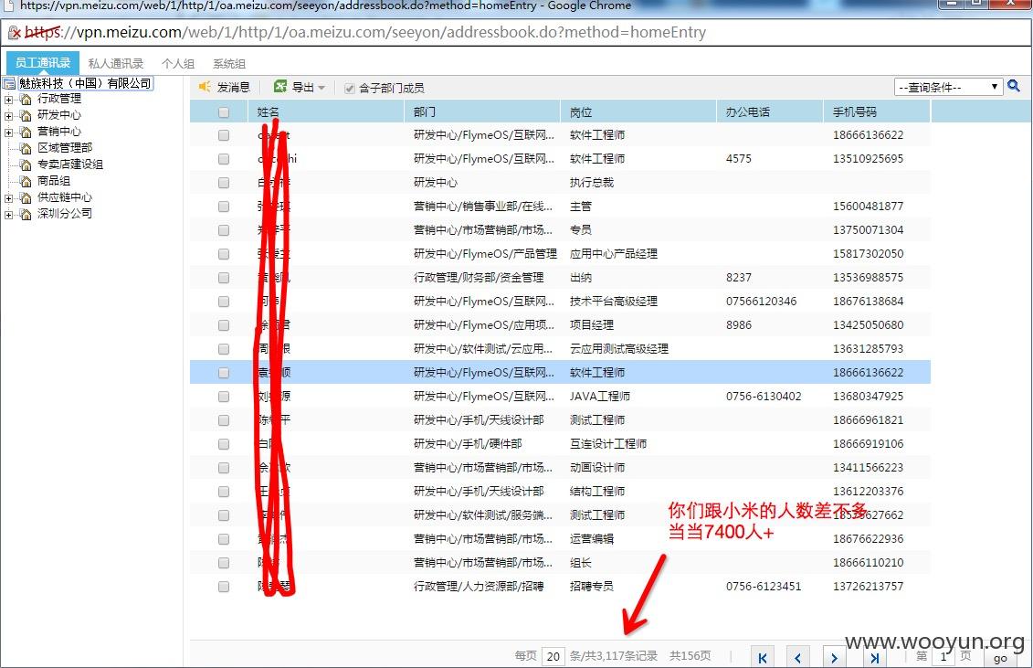Expand the 营销中心 tree node
The height and width of the screenshot is (668, 1033).
(8, 133)
